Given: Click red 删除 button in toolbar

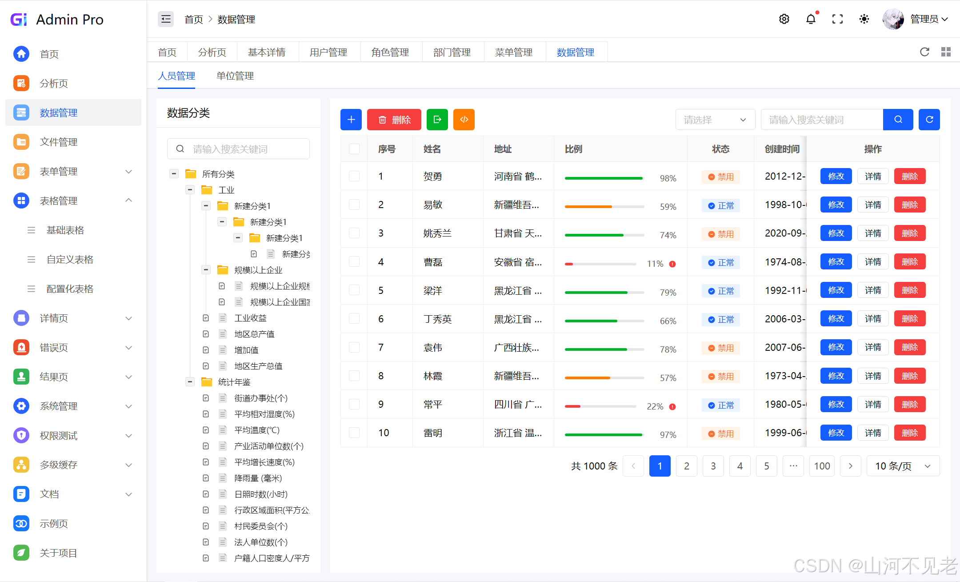Looking at the screenshot, I should pos(394,120).
